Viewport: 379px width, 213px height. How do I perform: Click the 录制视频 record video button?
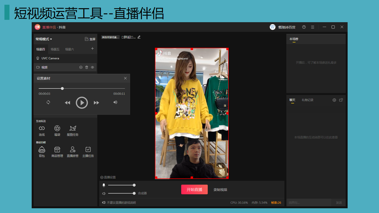pyautogui.click(x=220, y=190)
